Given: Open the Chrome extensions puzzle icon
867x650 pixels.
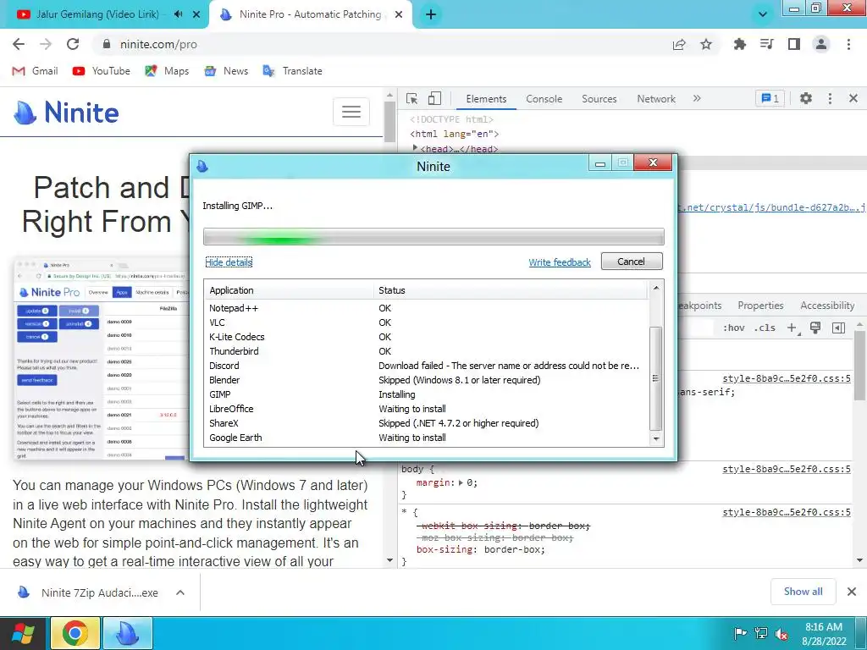Looking at the screenshot, I should pyautogui.click(x=739, y=44).
